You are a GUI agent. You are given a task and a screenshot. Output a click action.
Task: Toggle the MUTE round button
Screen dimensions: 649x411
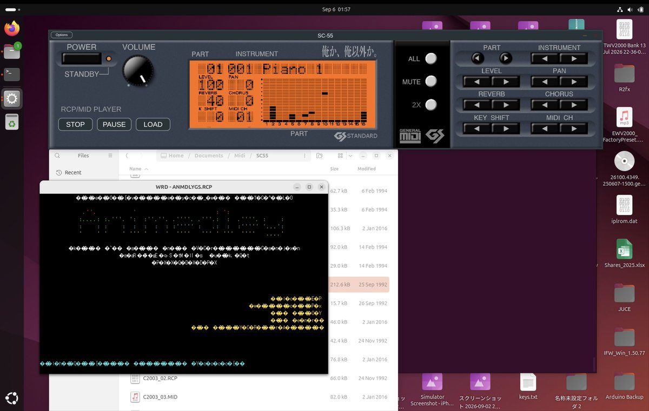431,82
